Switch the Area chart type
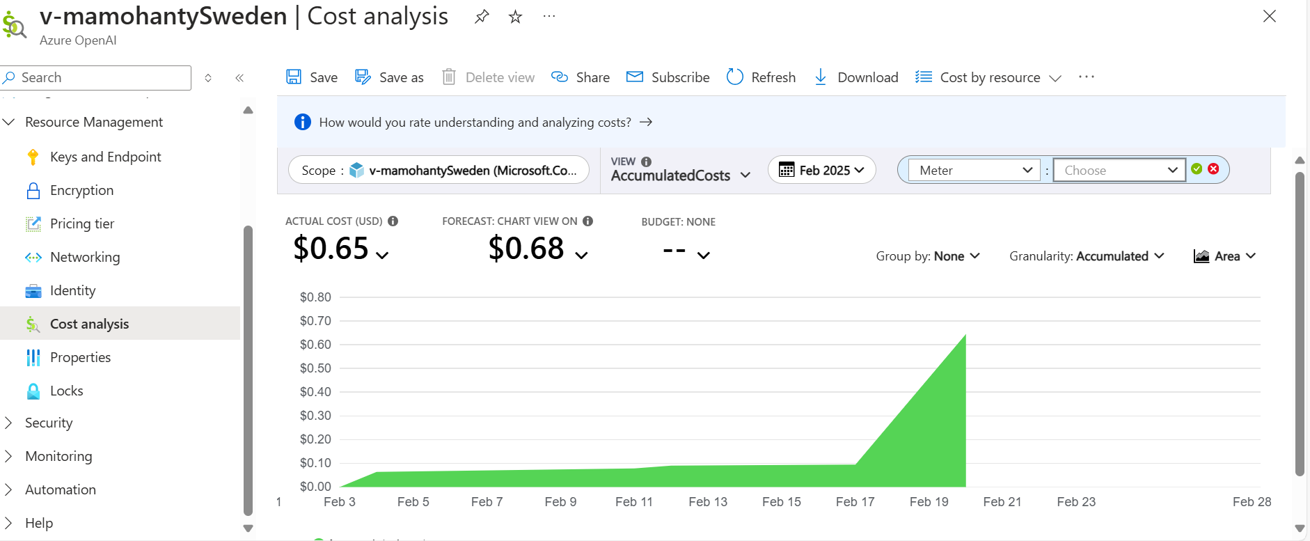This screenshot has width=1310, height=541. 1224,256
